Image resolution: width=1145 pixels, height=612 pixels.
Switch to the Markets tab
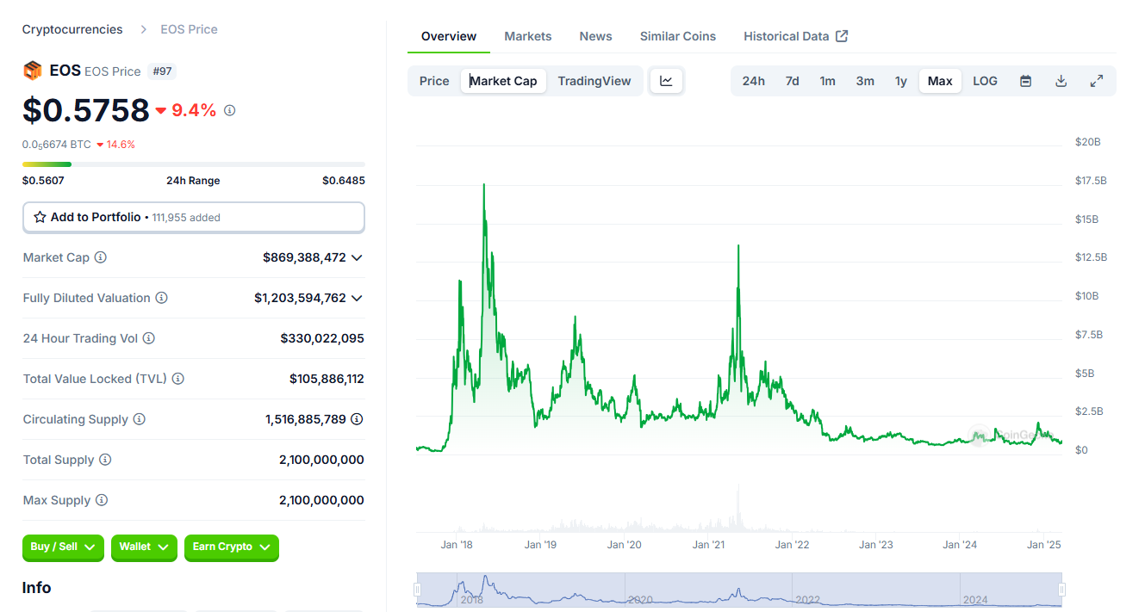pos(528,36)
